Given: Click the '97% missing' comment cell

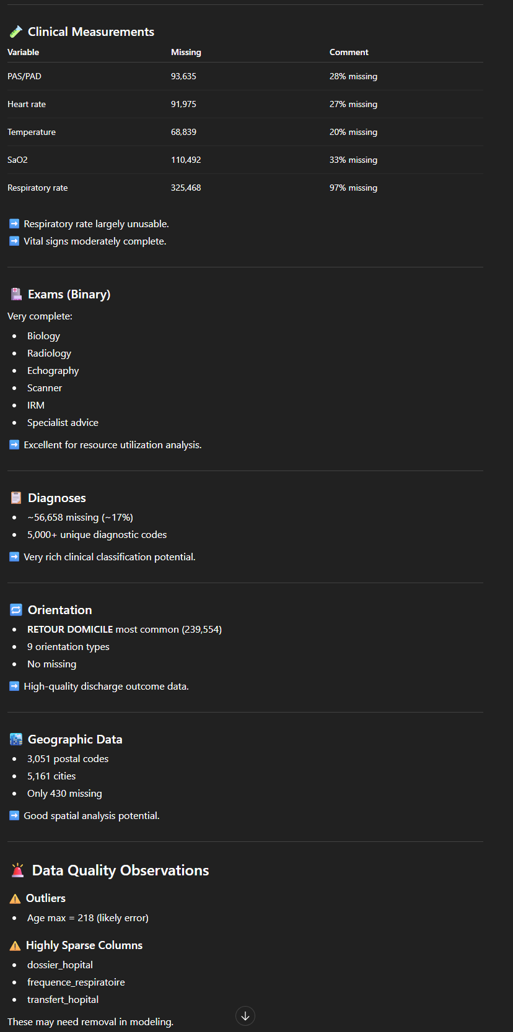Looking at the screenshot, I should pyautogui.click(x=353, y=188).
